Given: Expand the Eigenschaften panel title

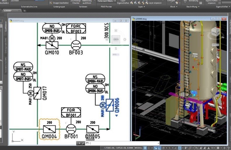Looking at the screenshot, I should click(x=223, y=7).
